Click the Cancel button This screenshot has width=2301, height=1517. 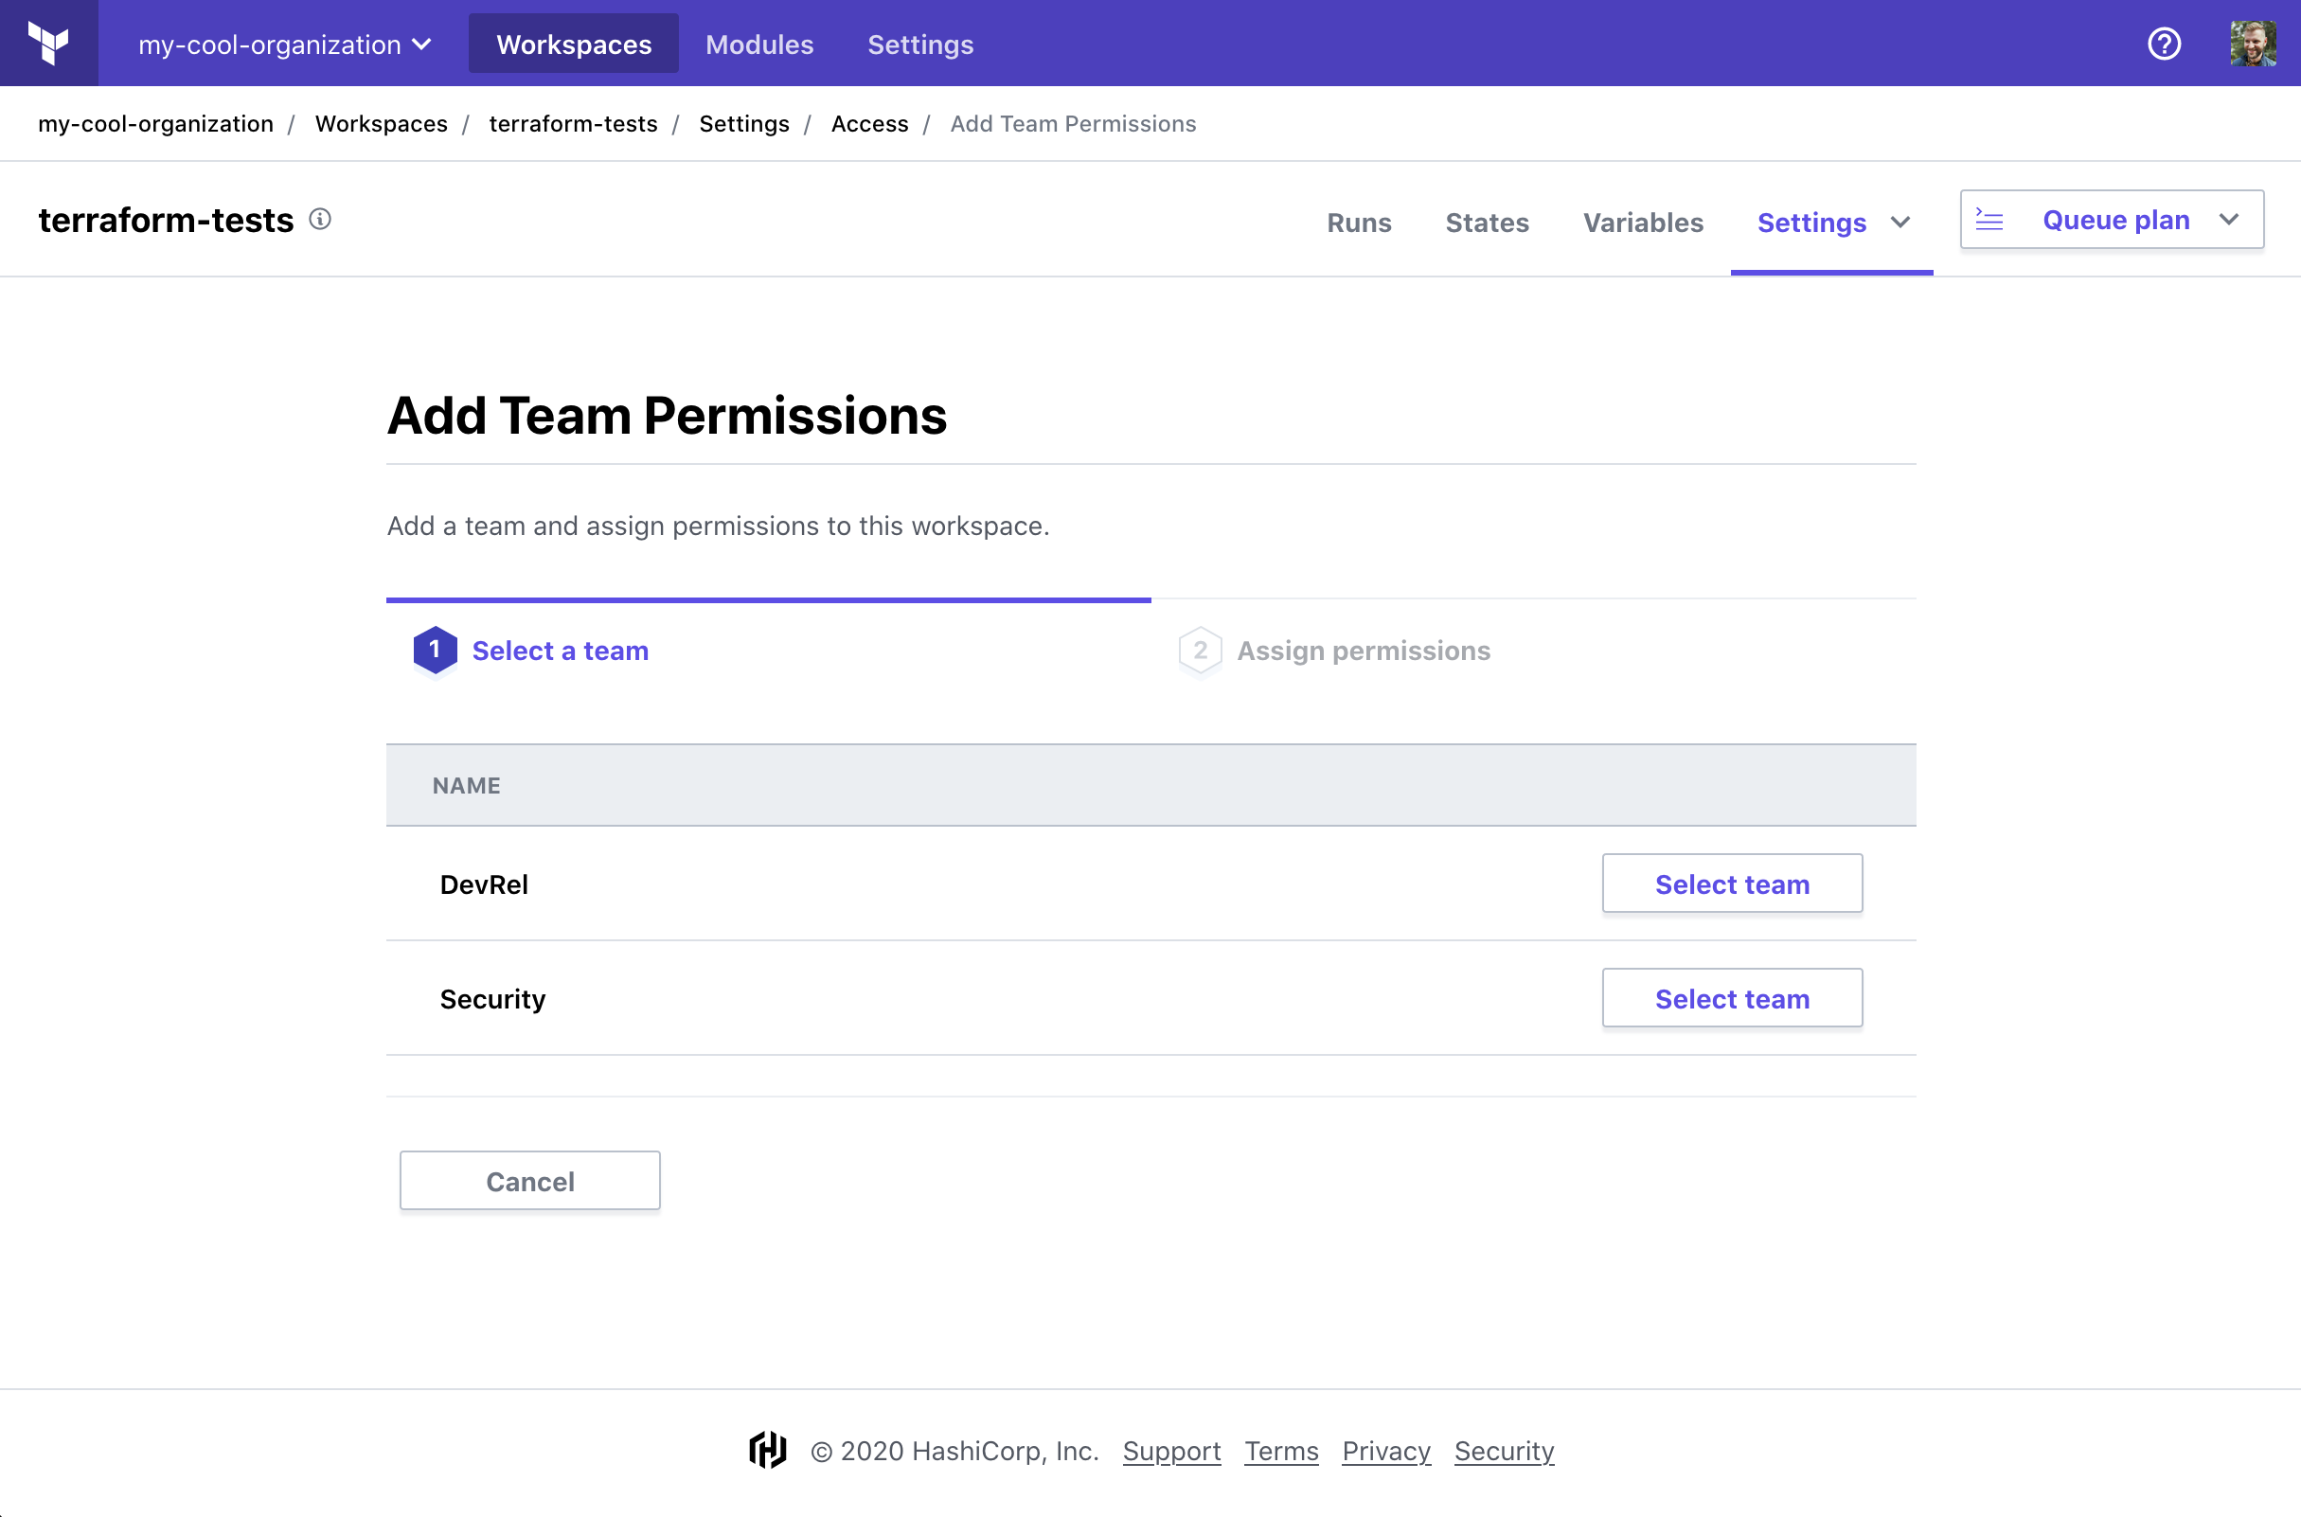pos(530,1180)
